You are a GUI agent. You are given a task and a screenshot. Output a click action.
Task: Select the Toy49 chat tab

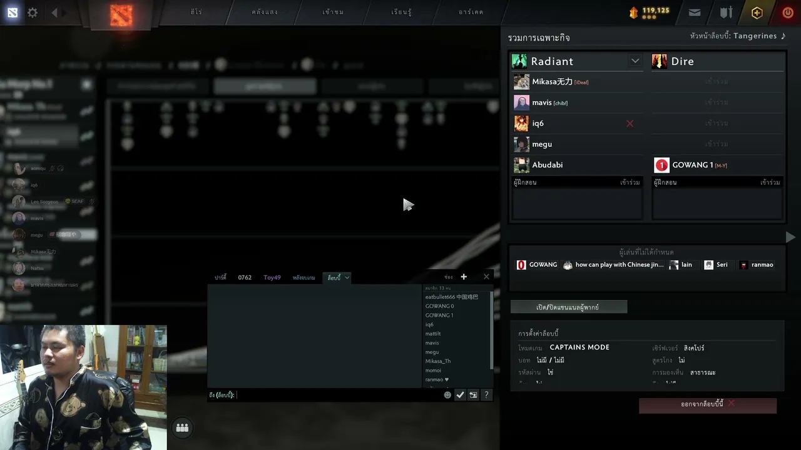[272, 277]
